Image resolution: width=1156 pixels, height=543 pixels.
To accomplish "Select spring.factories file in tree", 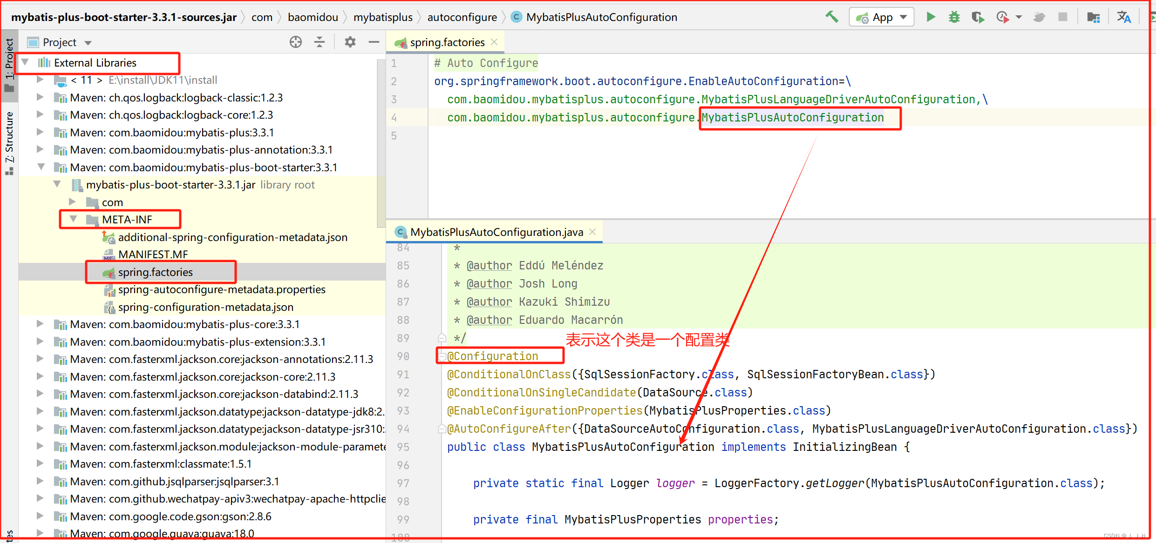I will point(155,272).
